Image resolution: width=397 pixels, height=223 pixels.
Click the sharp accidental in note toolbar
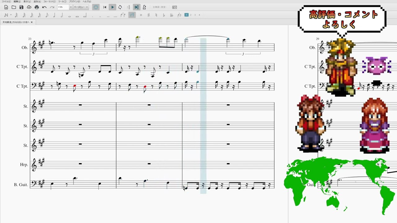coord(149,15)
